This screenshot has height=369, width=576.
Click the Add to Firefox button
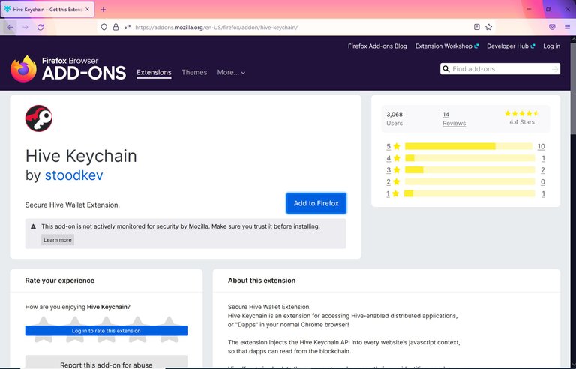[316, 203]
